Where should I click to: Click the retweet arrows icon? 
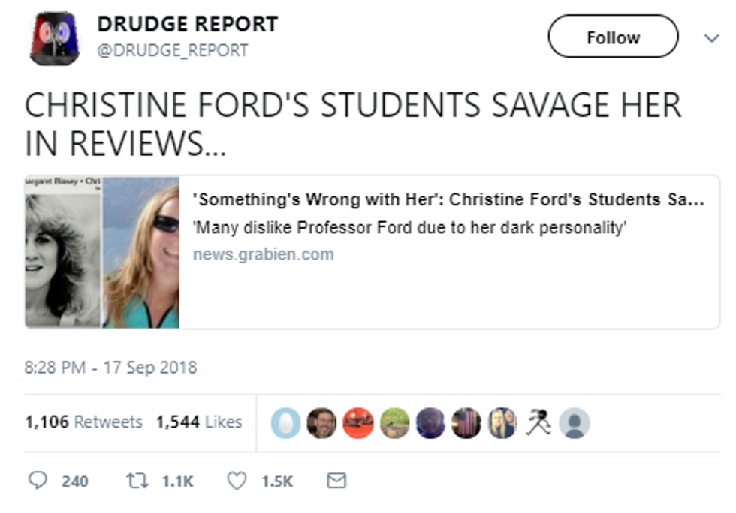pyautogui.click(x=136, y=480)
